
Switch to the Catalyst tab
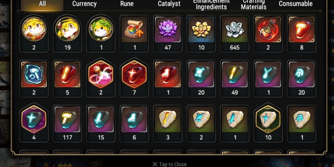click(x=169, y=4)
